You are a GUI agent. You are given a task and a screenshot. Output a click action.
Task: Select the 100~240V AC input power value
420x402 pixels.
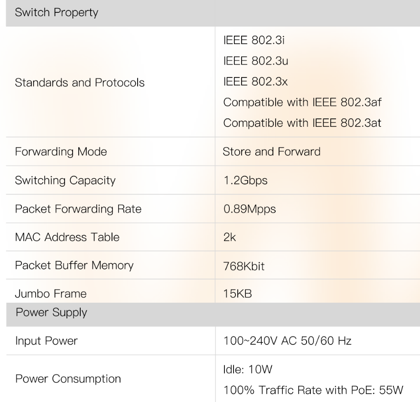tap(287, 341)
